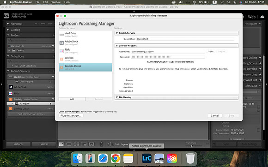Open the Help menu

67,2
